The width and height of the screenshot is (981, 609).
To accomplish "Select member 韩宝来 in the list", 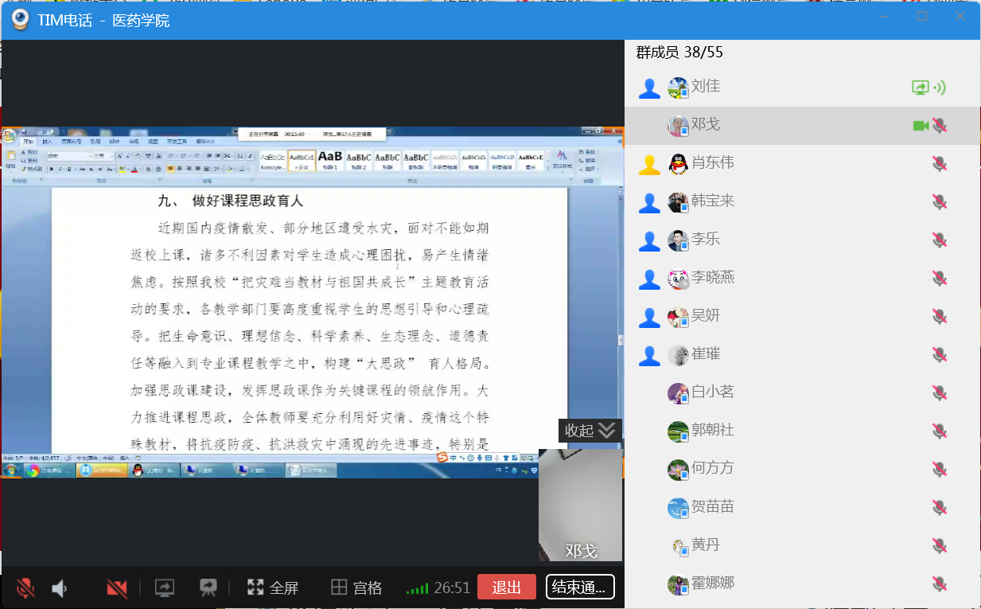I will click(712, 201).
